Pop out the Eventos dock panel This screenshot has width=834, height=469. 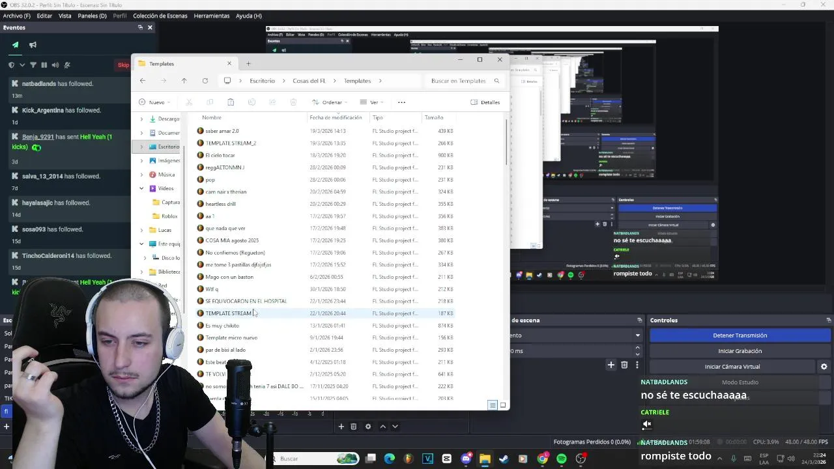pyautogui.click(x=140, y=27)
